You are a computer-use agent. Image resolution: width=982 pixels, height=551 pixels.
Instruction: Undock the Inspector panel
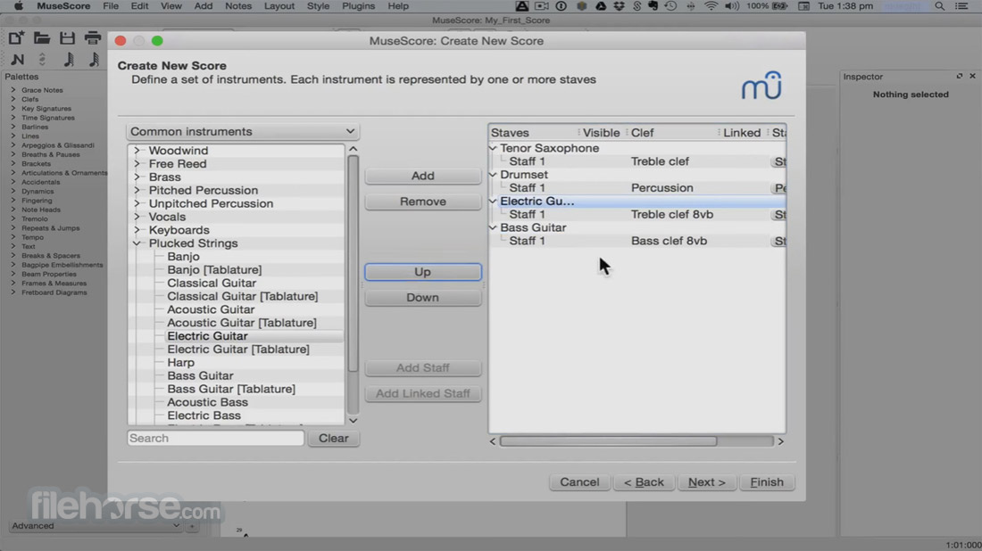pos(960,77)
